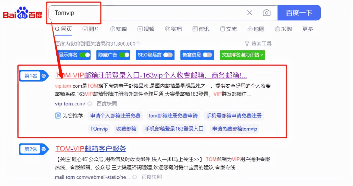Open the 文库 tab

(229, 29)
